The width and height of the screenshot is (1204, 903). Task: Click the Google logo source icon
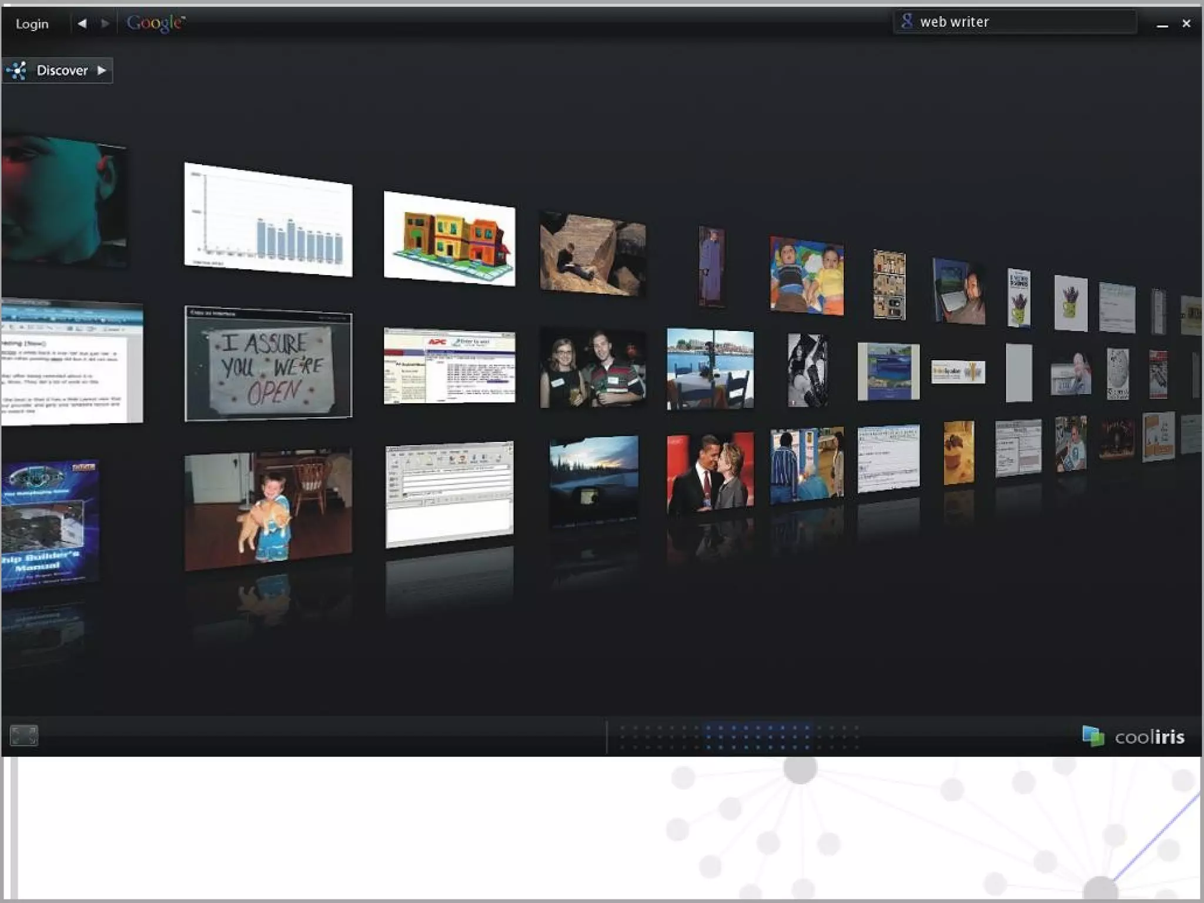point(156,24)
